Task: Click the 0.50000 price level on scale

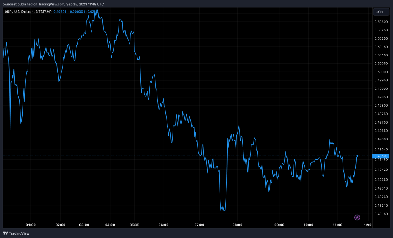Action: 381,72
